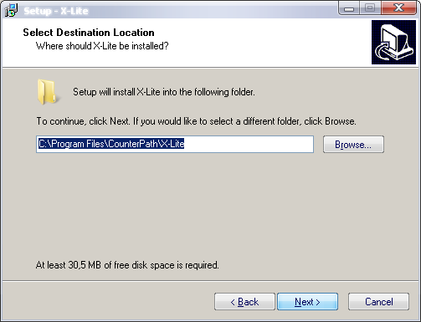Click the disk space requirement text

pyautogui.click(x=127, y=265)
